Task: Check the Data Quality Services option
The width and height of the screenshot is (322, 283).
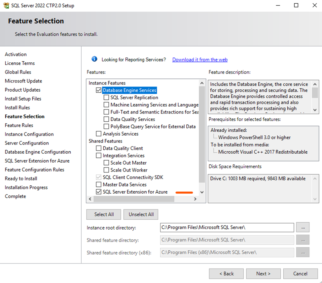Action: (x=106, y=119)
